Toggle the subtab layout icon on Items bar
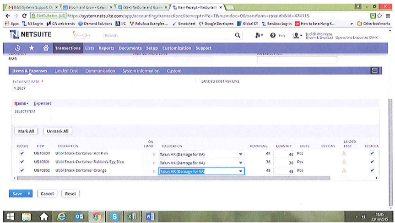 pos(374,71)
